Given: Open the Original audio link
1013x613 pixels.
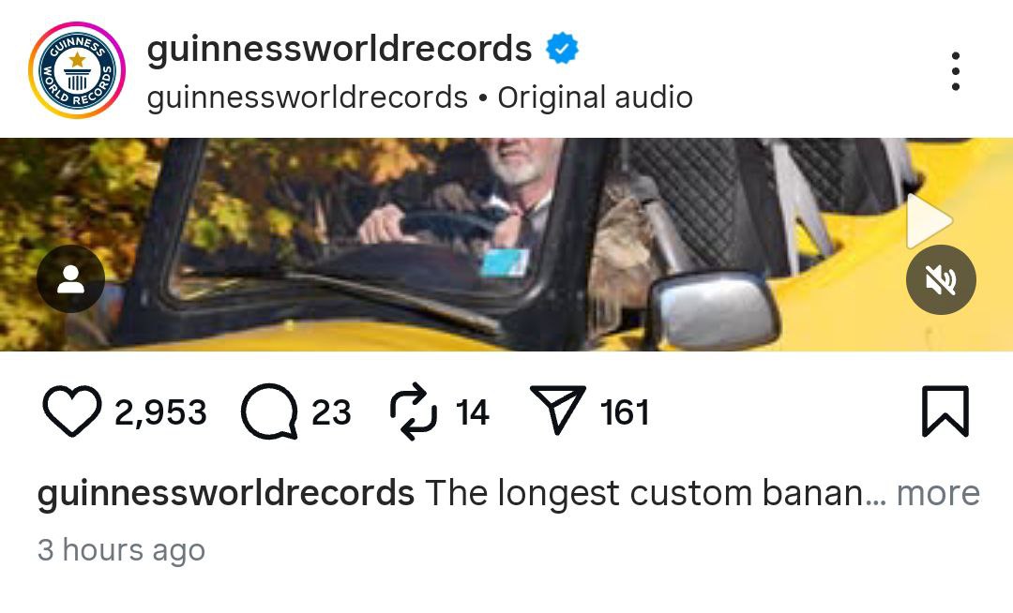Looking at the screenshot, I should pos(595,98).
